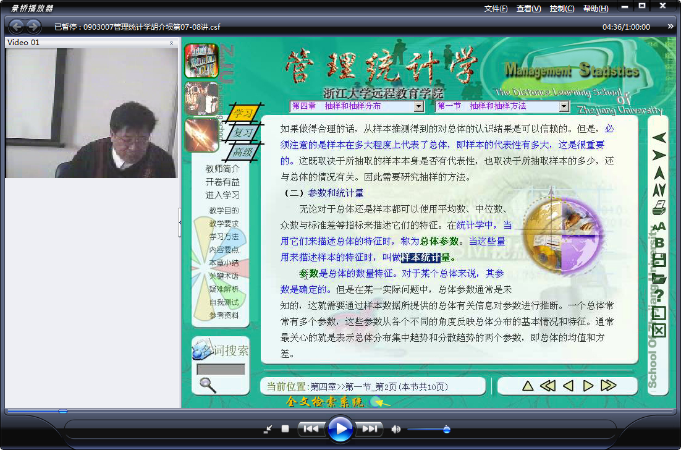
Task: Collapse the left video pane with the side handle
Action: coord(180,223)
